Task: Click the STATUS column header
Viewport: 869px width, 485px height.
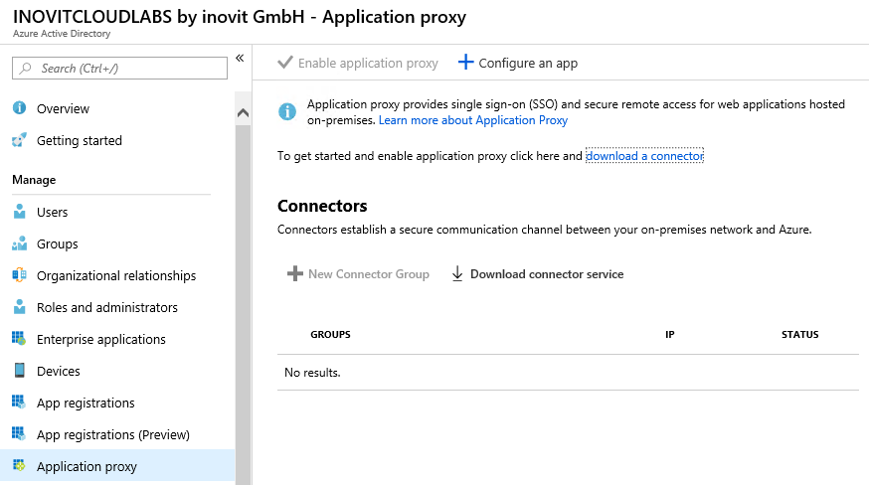Action: [x=799, y=334]
